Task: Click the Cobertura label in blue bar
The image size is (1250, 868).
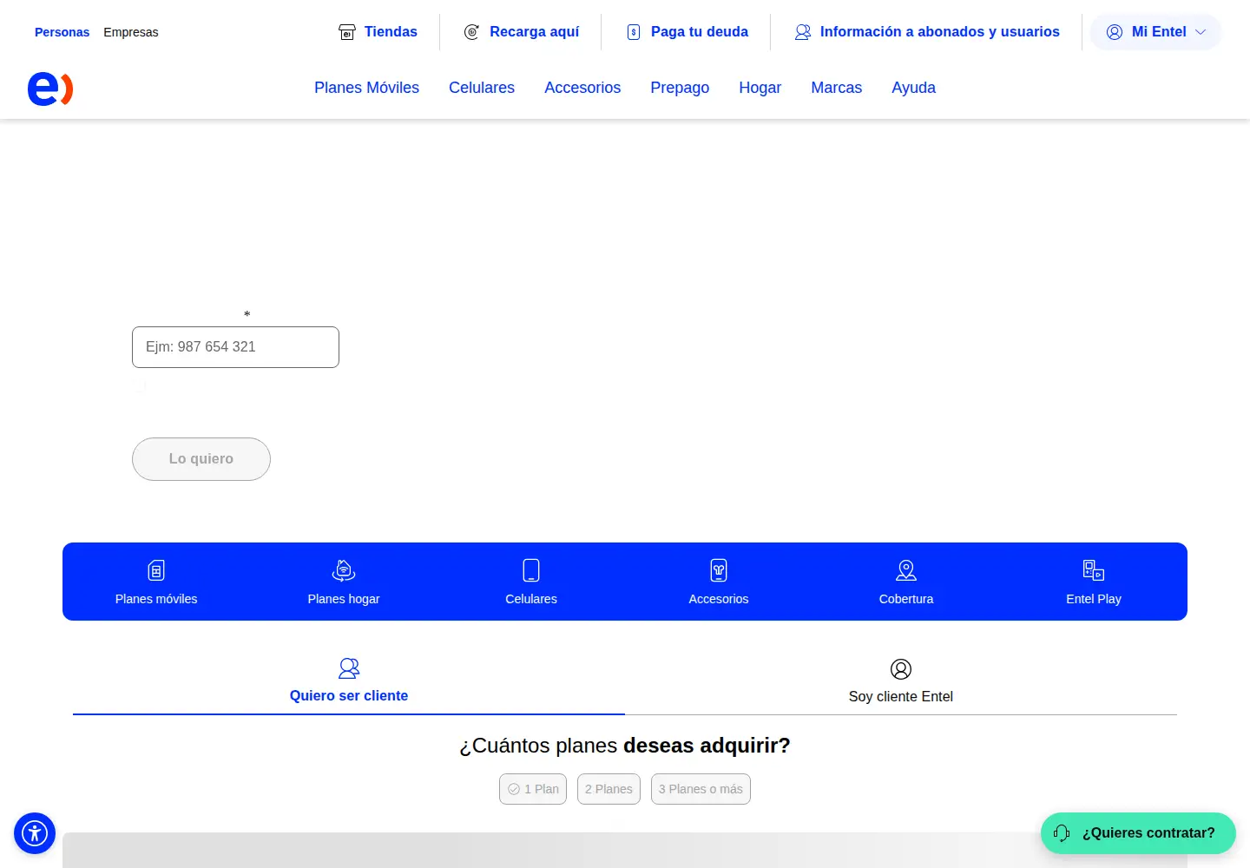Action: [x=906, y=599]
